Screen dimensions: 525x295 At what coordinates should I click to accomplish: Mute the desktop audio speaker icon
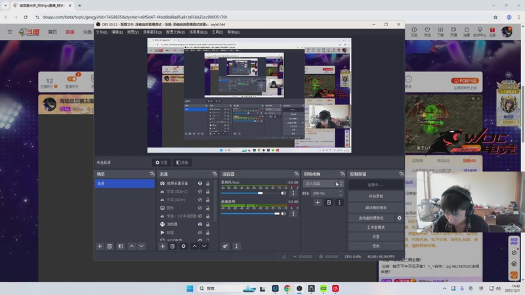pos(283,214)
